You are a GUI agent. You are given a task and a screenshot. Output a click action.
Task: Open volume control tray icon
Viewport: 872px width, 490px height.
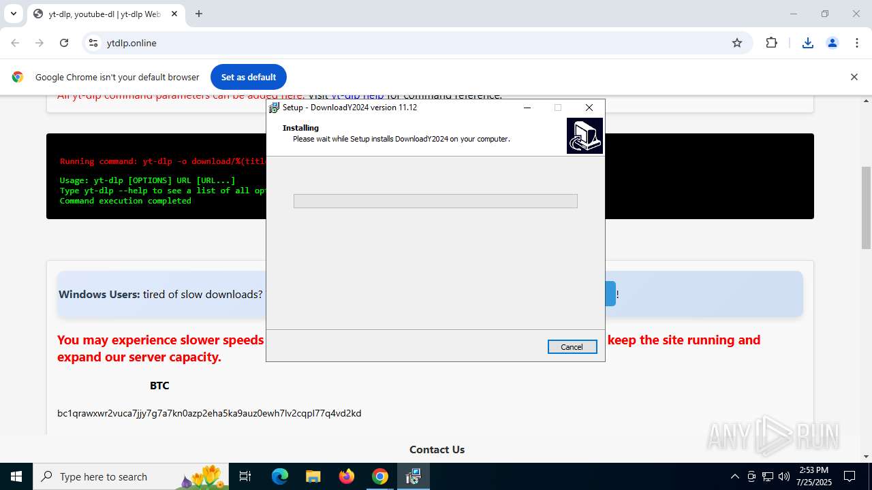pyautogui.click(x=784, y=476)
